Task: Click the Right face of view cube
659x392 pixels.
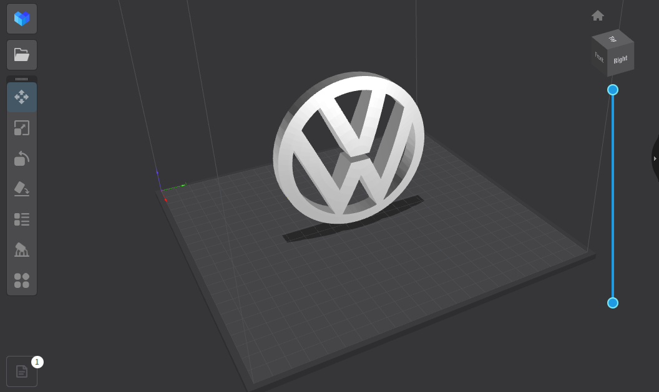Action: click(x=621, y=60)
